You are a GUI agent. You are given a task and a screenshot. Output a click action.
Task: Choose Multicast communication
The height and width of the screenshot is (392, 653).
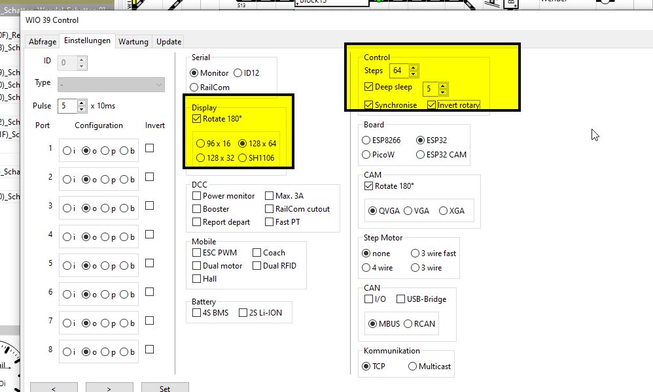coord(413,367)
